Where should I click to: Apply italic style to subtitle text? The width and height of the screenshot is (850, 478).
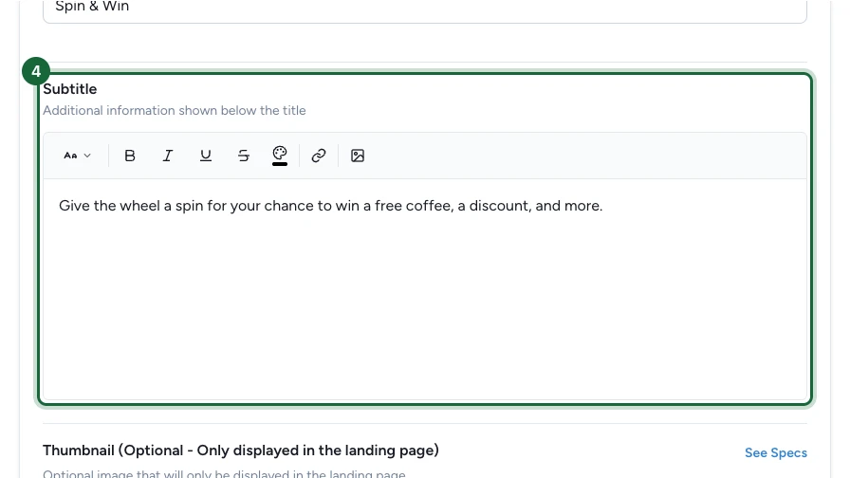click(168, 156)
